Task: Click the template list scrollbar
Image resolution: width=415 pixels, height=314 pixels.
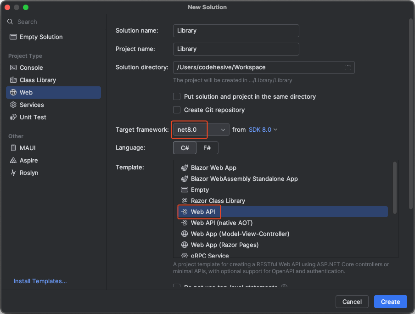Action: coord(395,188)
